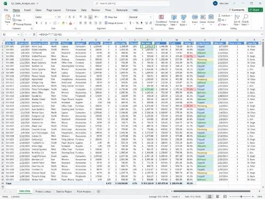Image resolution: width=265 pixels, height=199 pixels.
Task: Click the Paste clipboard icon
Action: pos(7,18)
